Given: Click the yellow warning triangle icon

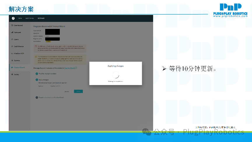Looking at the screenshot, I should click(x=36, y=56).
